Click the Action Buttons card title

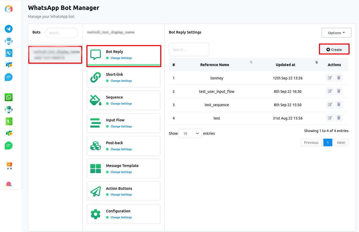(x=119, y=188)
